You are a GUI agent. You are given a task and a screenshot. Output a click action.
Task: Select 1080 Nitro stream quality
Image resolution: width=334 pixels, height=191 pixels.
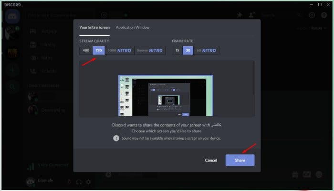point(119,50)
